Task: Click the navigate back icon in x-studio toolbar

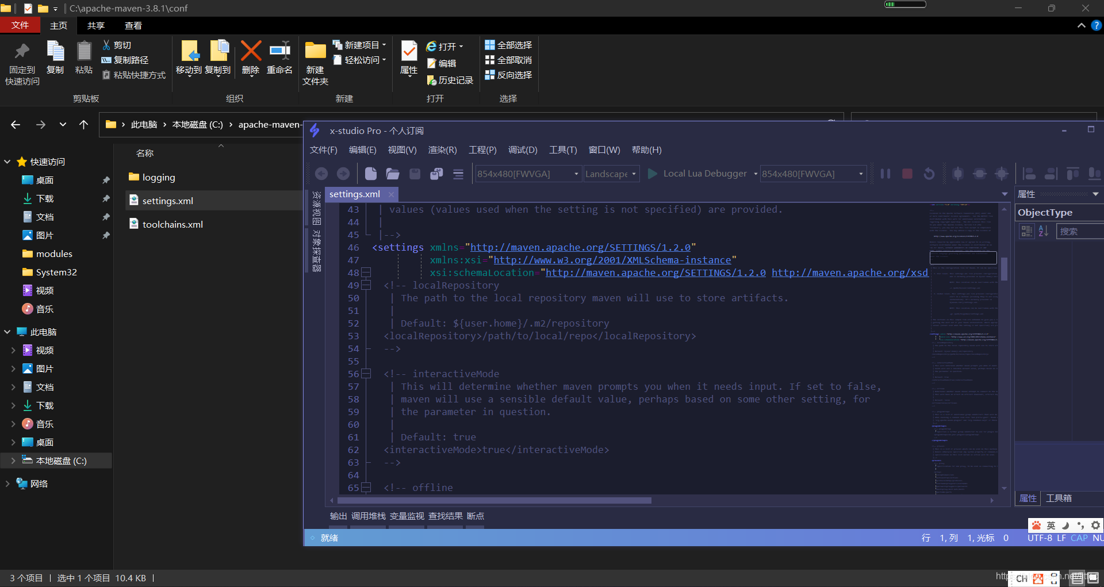Action: [x=321, y=174]
